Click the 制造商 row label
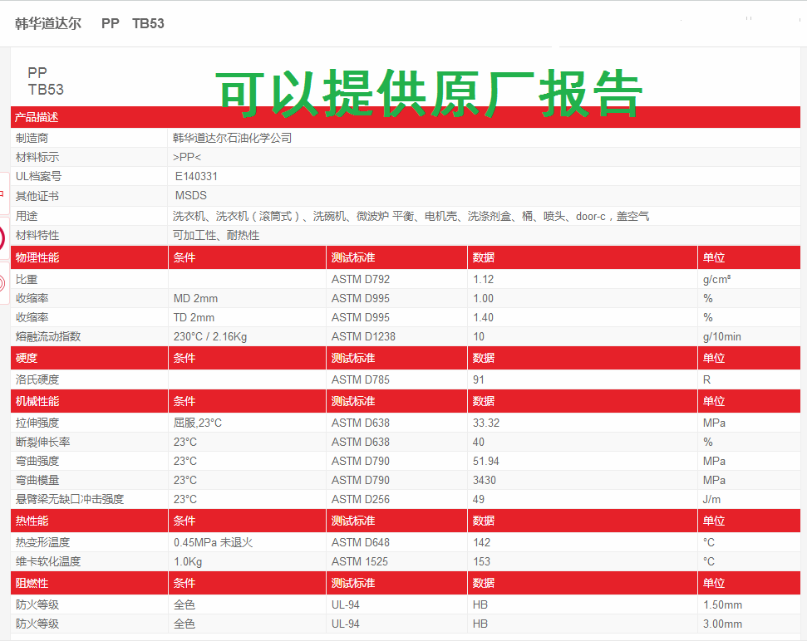Screen dimensions: 807x641 [32, 138]
